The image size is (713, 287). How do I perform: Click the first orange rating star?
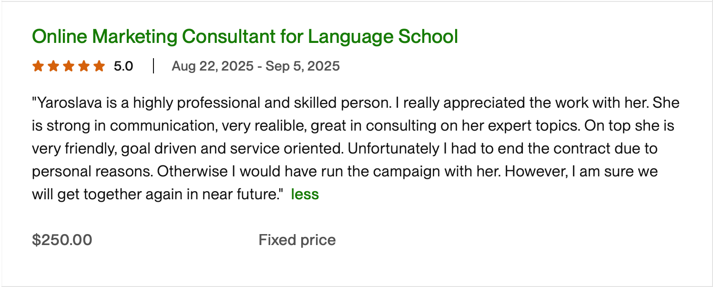pyautogui.click(x=38, y=66)
